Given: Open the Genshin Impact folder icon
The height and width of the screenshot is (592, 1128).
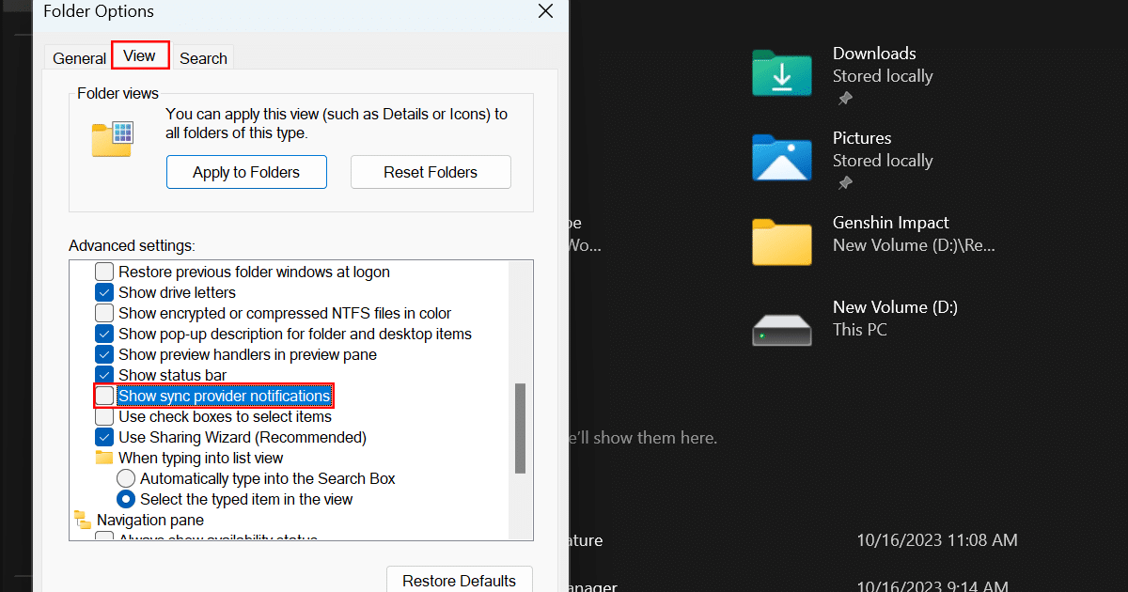Looking at the screenshot, I should click(781, 241).
